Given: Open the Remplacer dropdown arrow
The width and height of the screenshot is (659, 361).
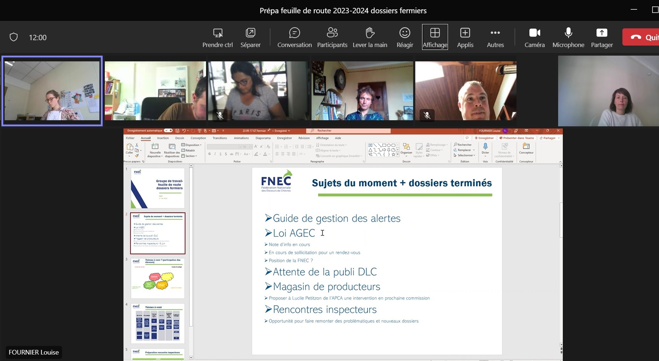Looking at the screenshot, I should click(x=474, y=150).
